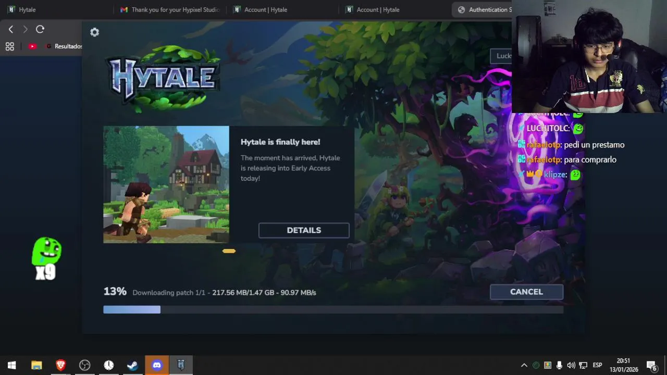
Task: Click the green slime x9 emote overlay
Action: 46,259
